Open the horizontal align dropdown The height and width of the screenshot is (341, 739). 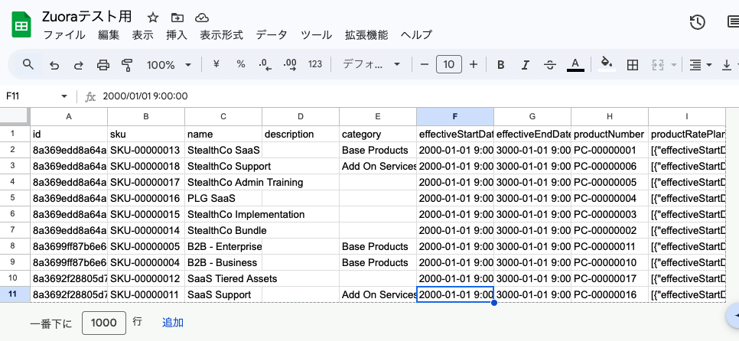pyautogui.click(x=700, y=65)
